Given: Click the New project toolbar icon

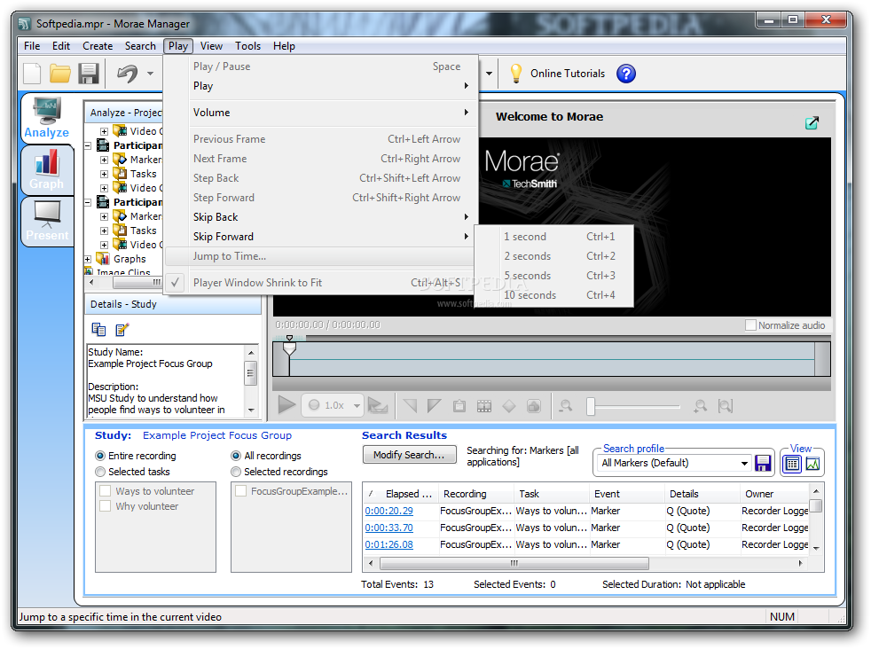Looking at the screenshot, I should point(32,74).
